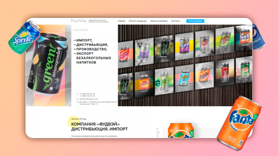Viewport: 278px width, 156px height.
Task: Select the blue Schweppes can tile
Action: pos(184,78)
